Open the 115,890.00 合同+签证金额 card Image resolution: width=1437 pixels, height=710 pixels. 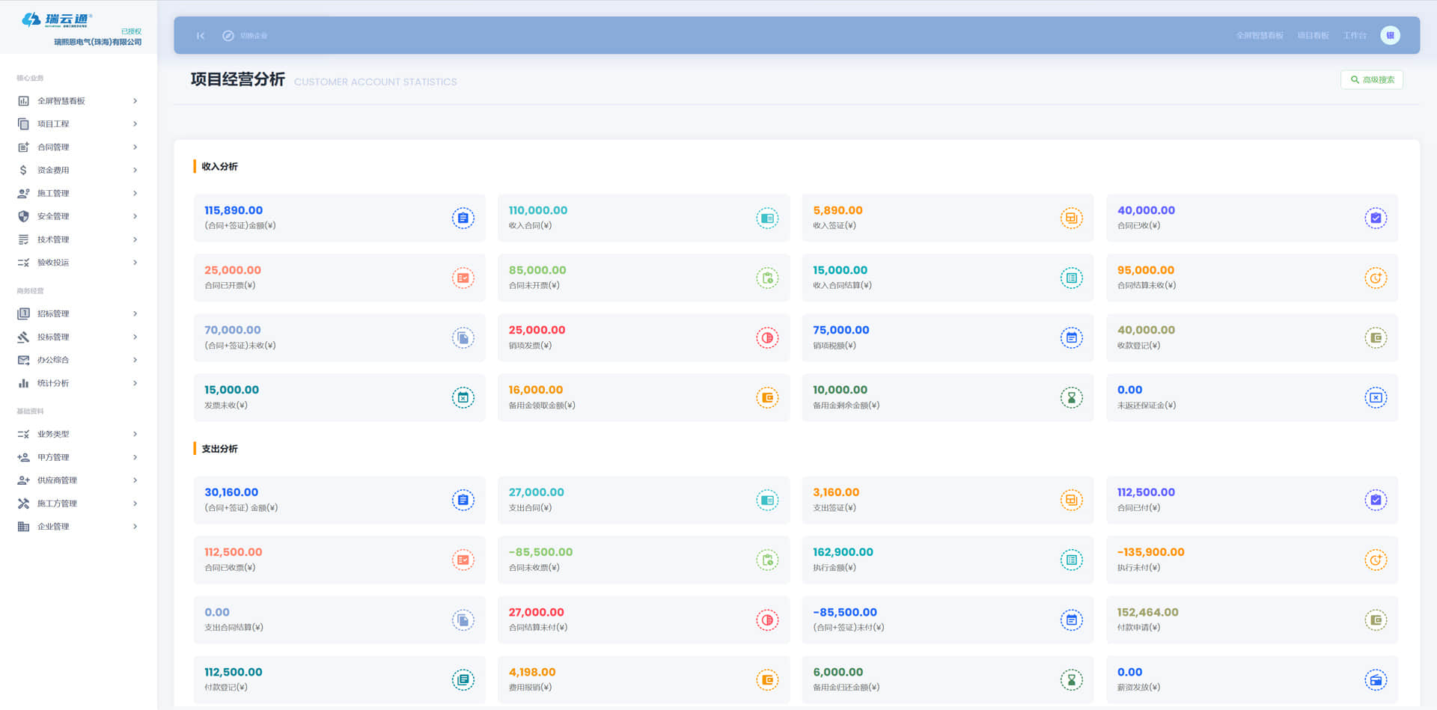[x=339, y=218]
